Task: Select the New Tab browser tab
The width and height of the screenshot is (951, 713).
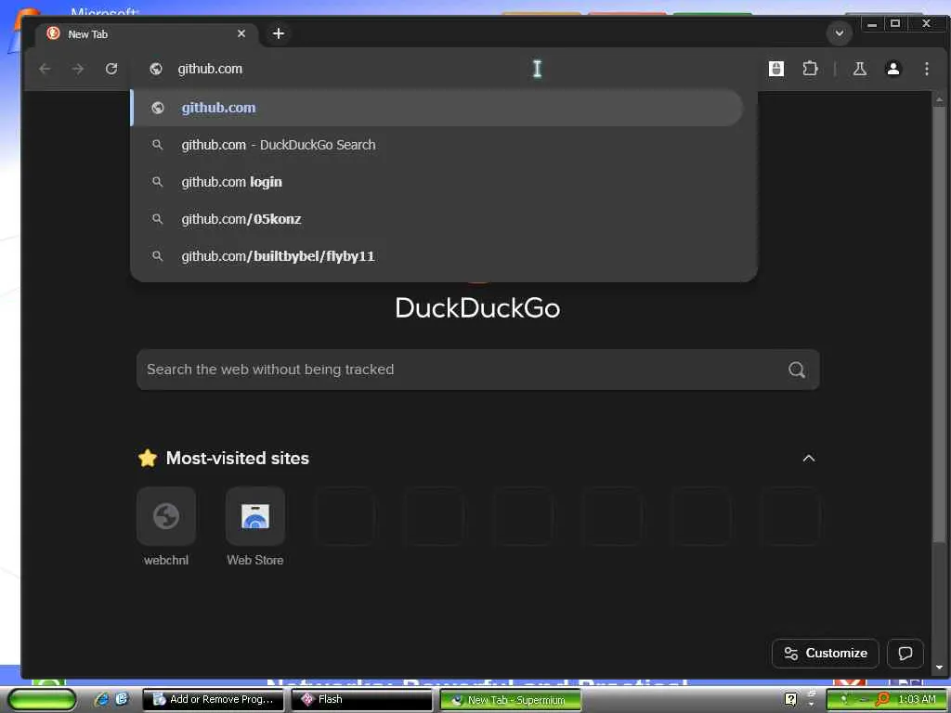Action: pos(148,34)
